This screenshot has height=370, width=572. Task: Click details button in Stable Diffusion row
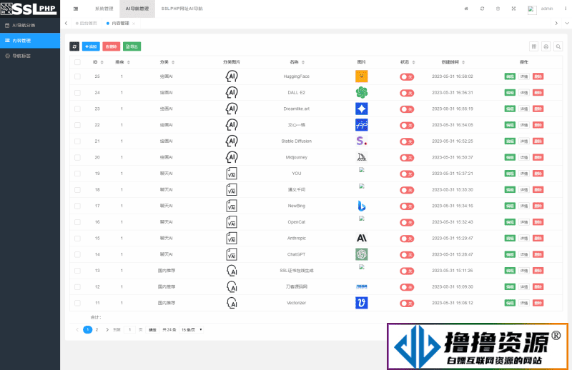point(524,141)
